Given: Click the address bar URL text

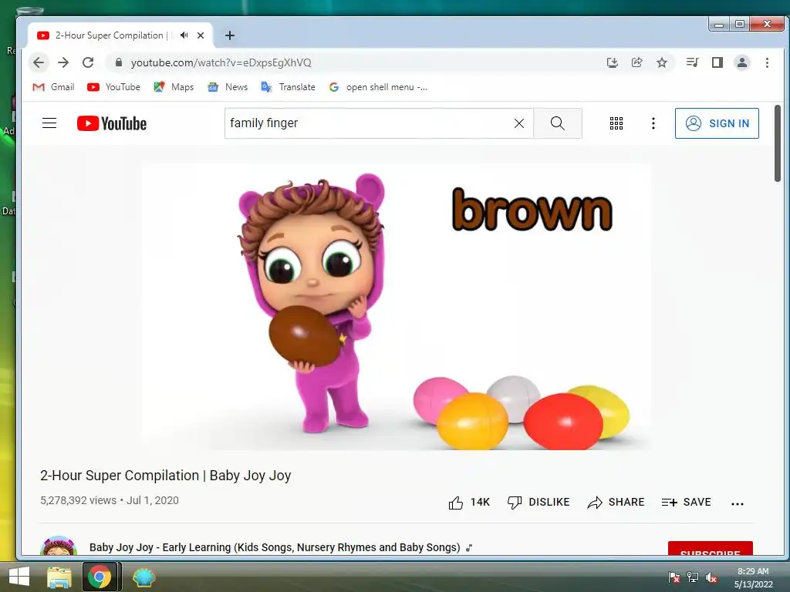Looking at the screenshot, I should pyautogui.click(x=221, y=62).
